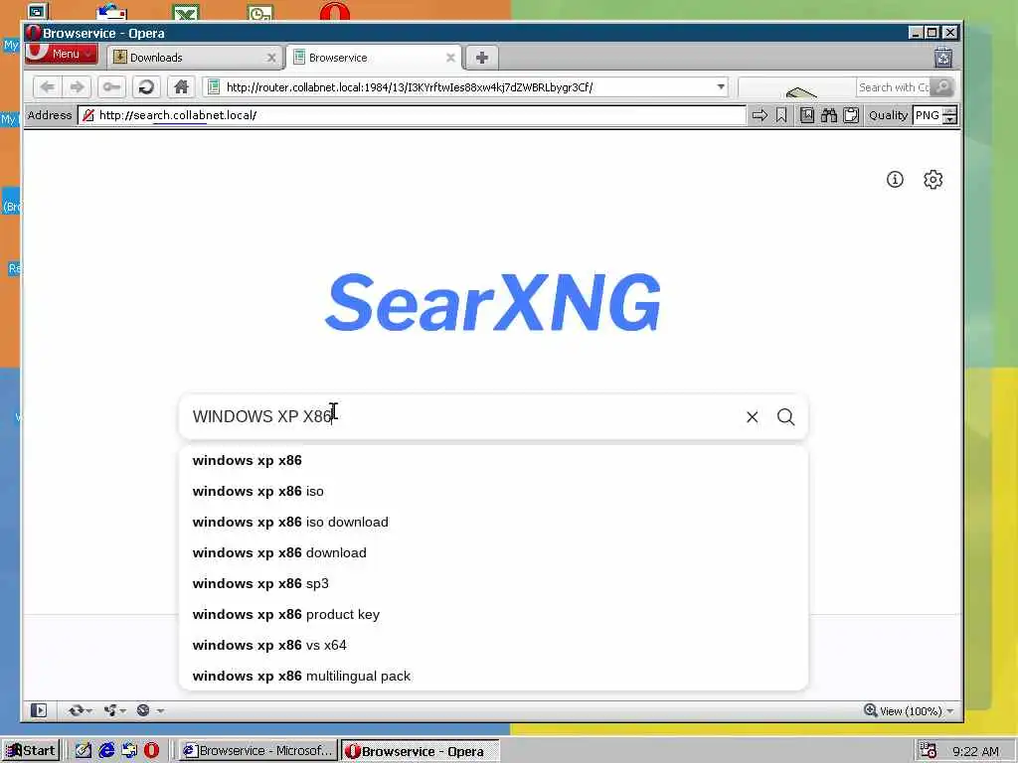Select suggestion 'windows xp x86 iso'
1018x763 pixels.
493,491
